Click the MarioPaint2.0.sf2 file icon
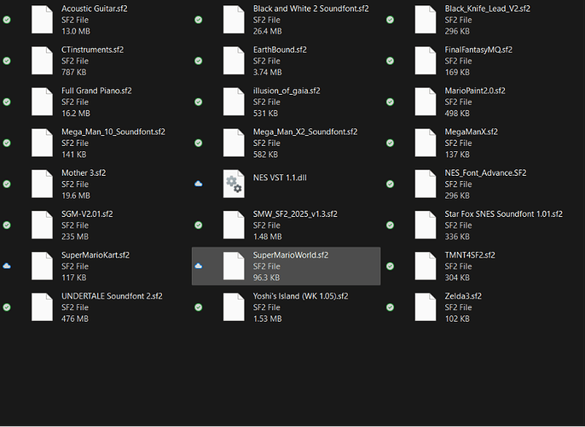 click(426, 102)
